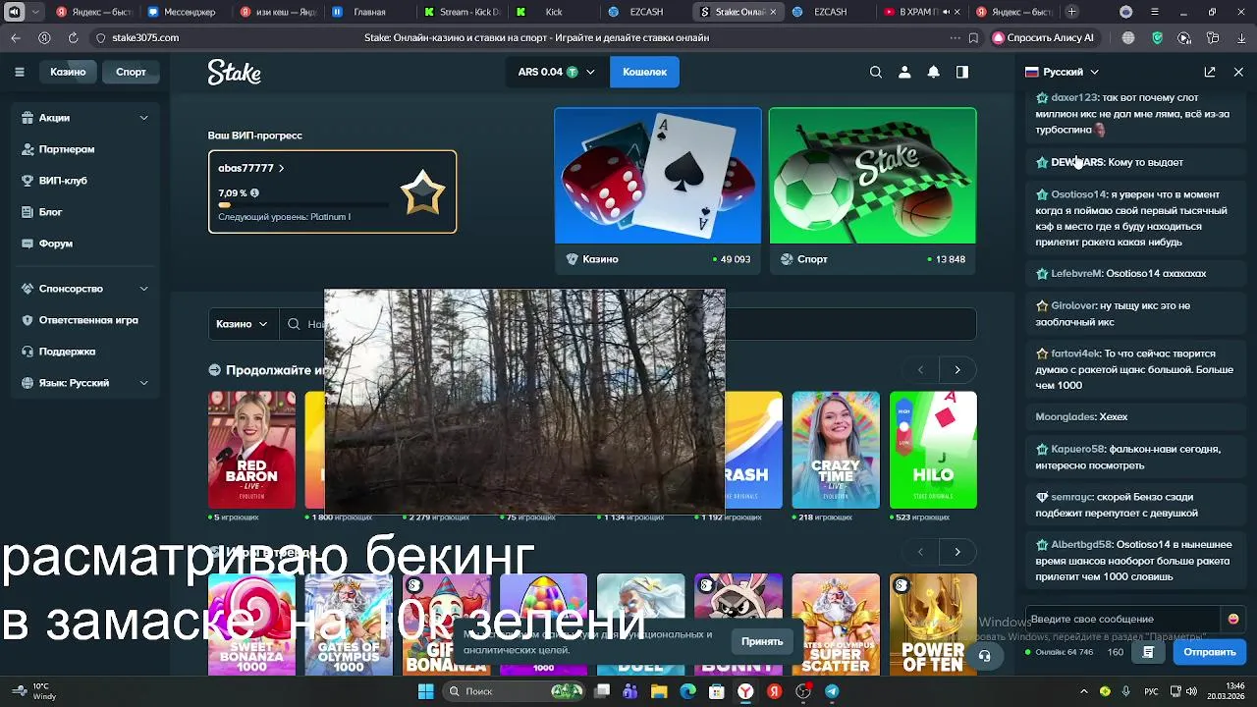Click the address bar stake3075.com
Image resolution: width=1257 pixels, height=707 pixels.
(145, 37)
